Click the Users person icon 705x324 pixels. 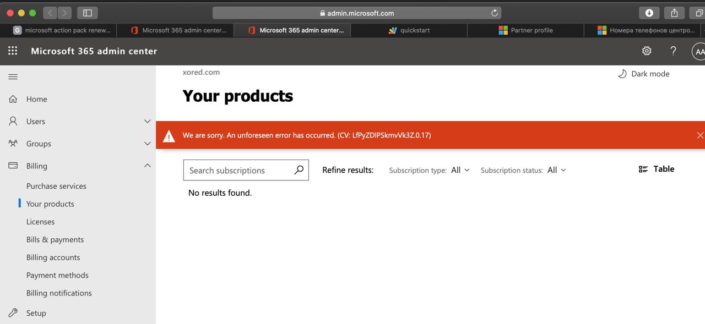[x=13, y=121]
